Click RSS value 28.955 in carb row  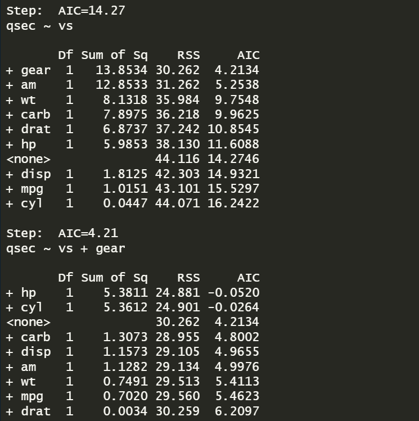pos(177,337)
